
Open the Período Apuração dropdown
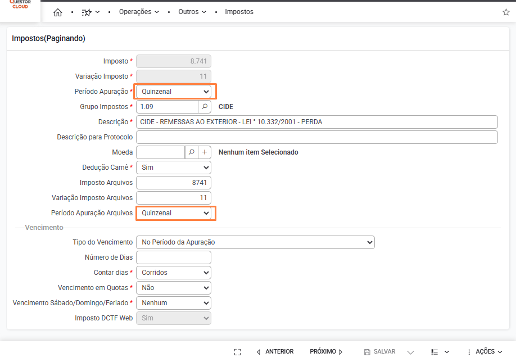point(174,92)
